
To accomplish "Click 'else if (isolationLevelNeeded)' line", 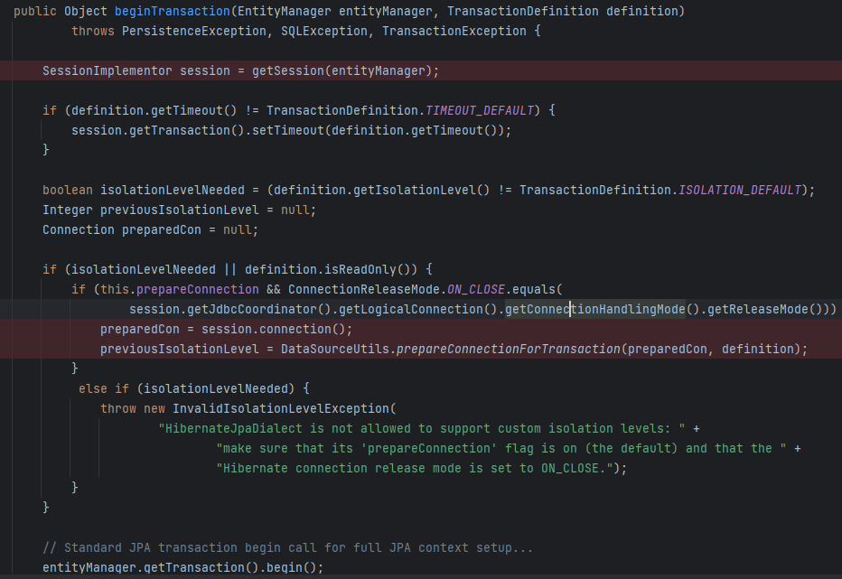I will pyautogui.click(x=194, y=389).
